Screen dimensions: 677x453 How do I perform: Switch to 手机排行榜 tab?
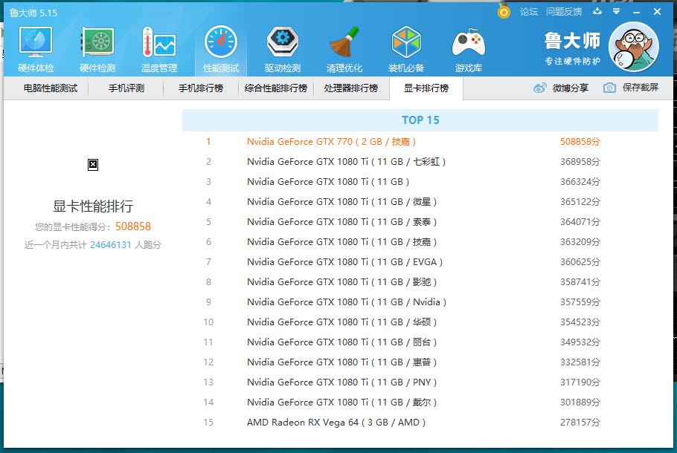click(x=201, y=88)
